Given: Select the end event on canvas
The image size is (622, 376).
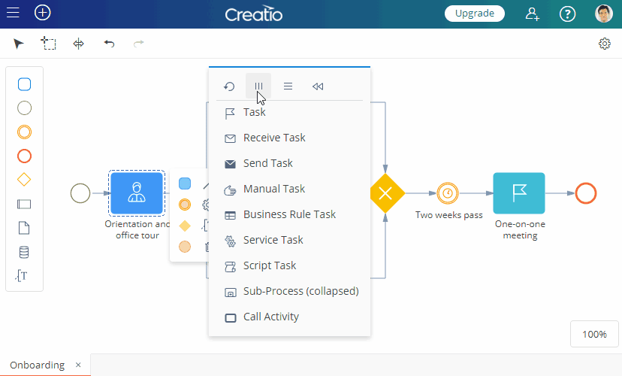Looking at the screenshot, I should [586, 193].
